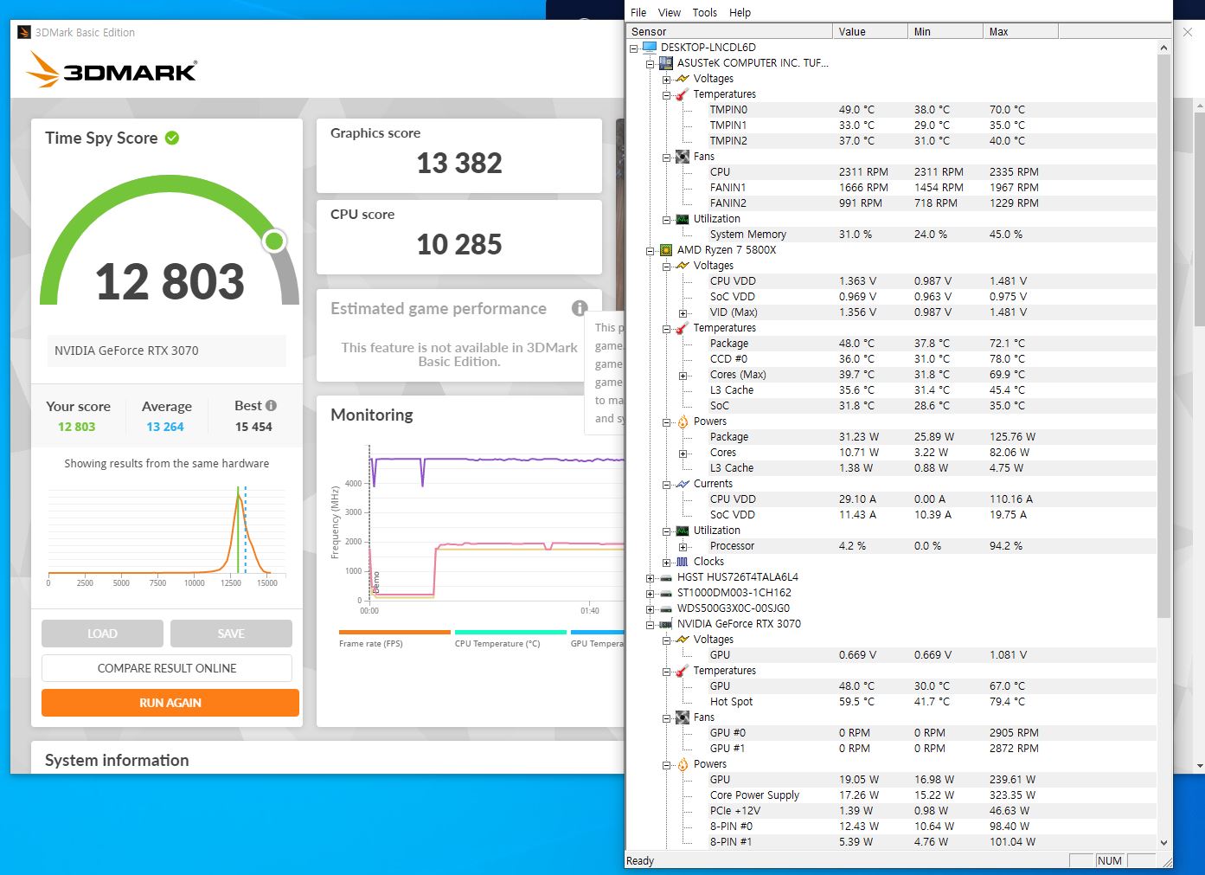The width and height of the screenshot is (1205, 875).
Task: Click the drive icon beside ST1000DM003-1CH162
Action: [x=666, y=593]
